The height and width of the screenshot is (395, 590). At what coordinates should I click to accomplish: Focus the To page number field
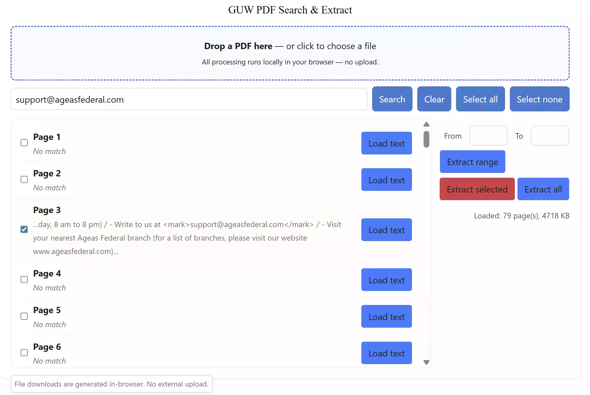coord(550,135)
